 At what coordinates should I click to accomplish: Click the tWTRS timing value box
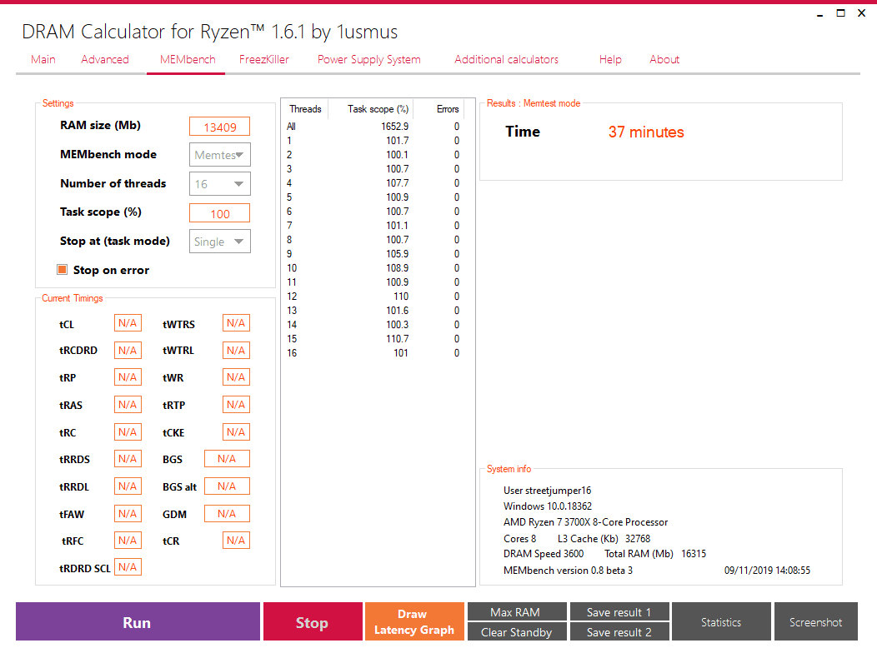[236, 323]
